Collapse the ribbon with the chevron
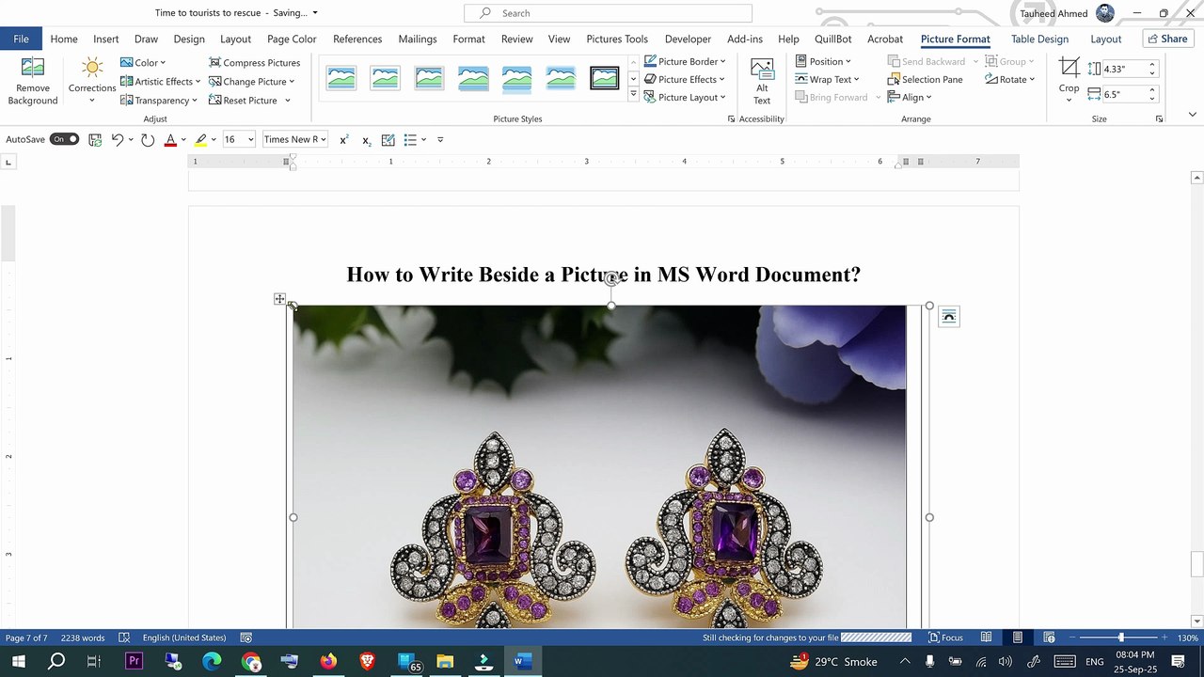1204x677 pixels. tap(1193, 115)
